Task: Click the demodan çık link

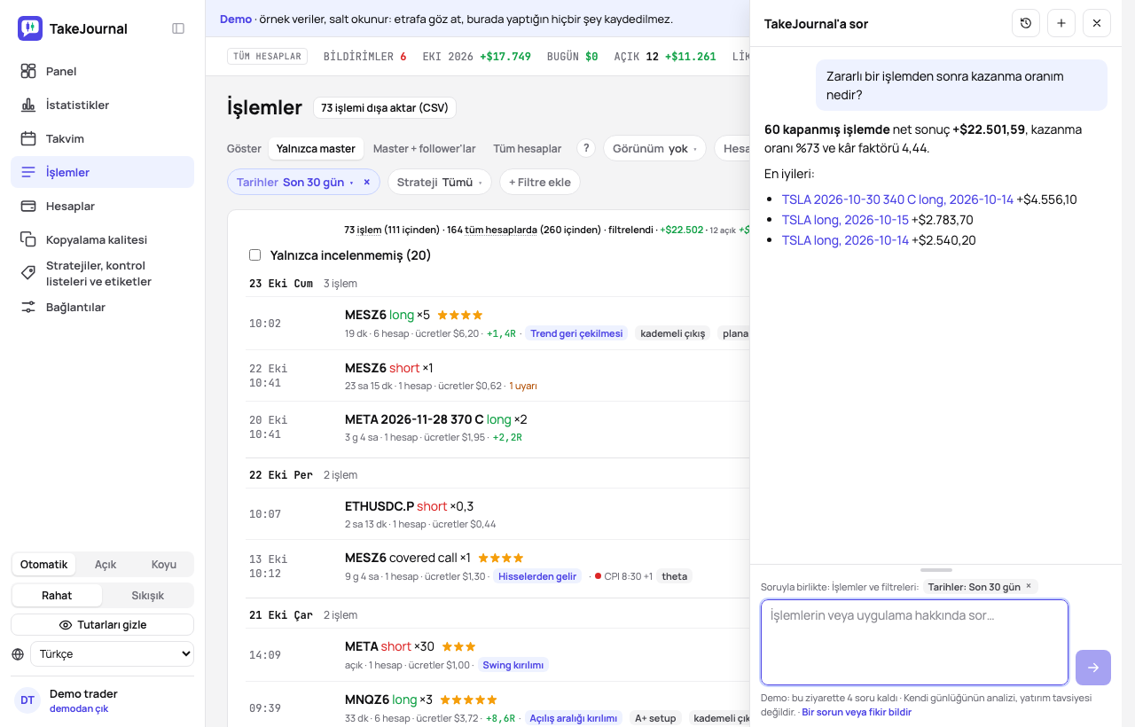Action: click(79, 708)
